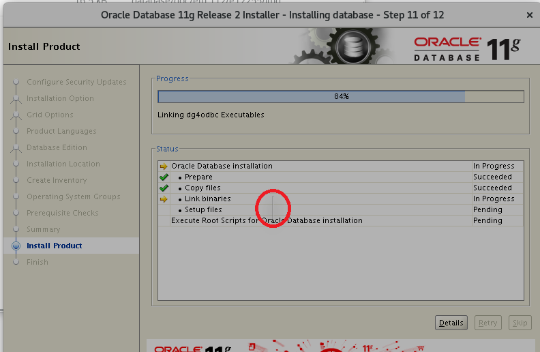Click the Install Product step
This screenshot has width=540, height=352.
pos(54,246)
